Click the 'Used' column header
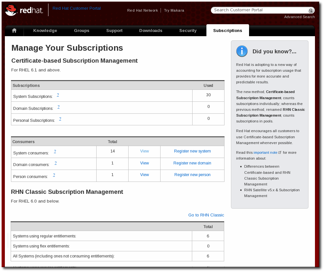The image size is (324, 272). tap(208, 86)
